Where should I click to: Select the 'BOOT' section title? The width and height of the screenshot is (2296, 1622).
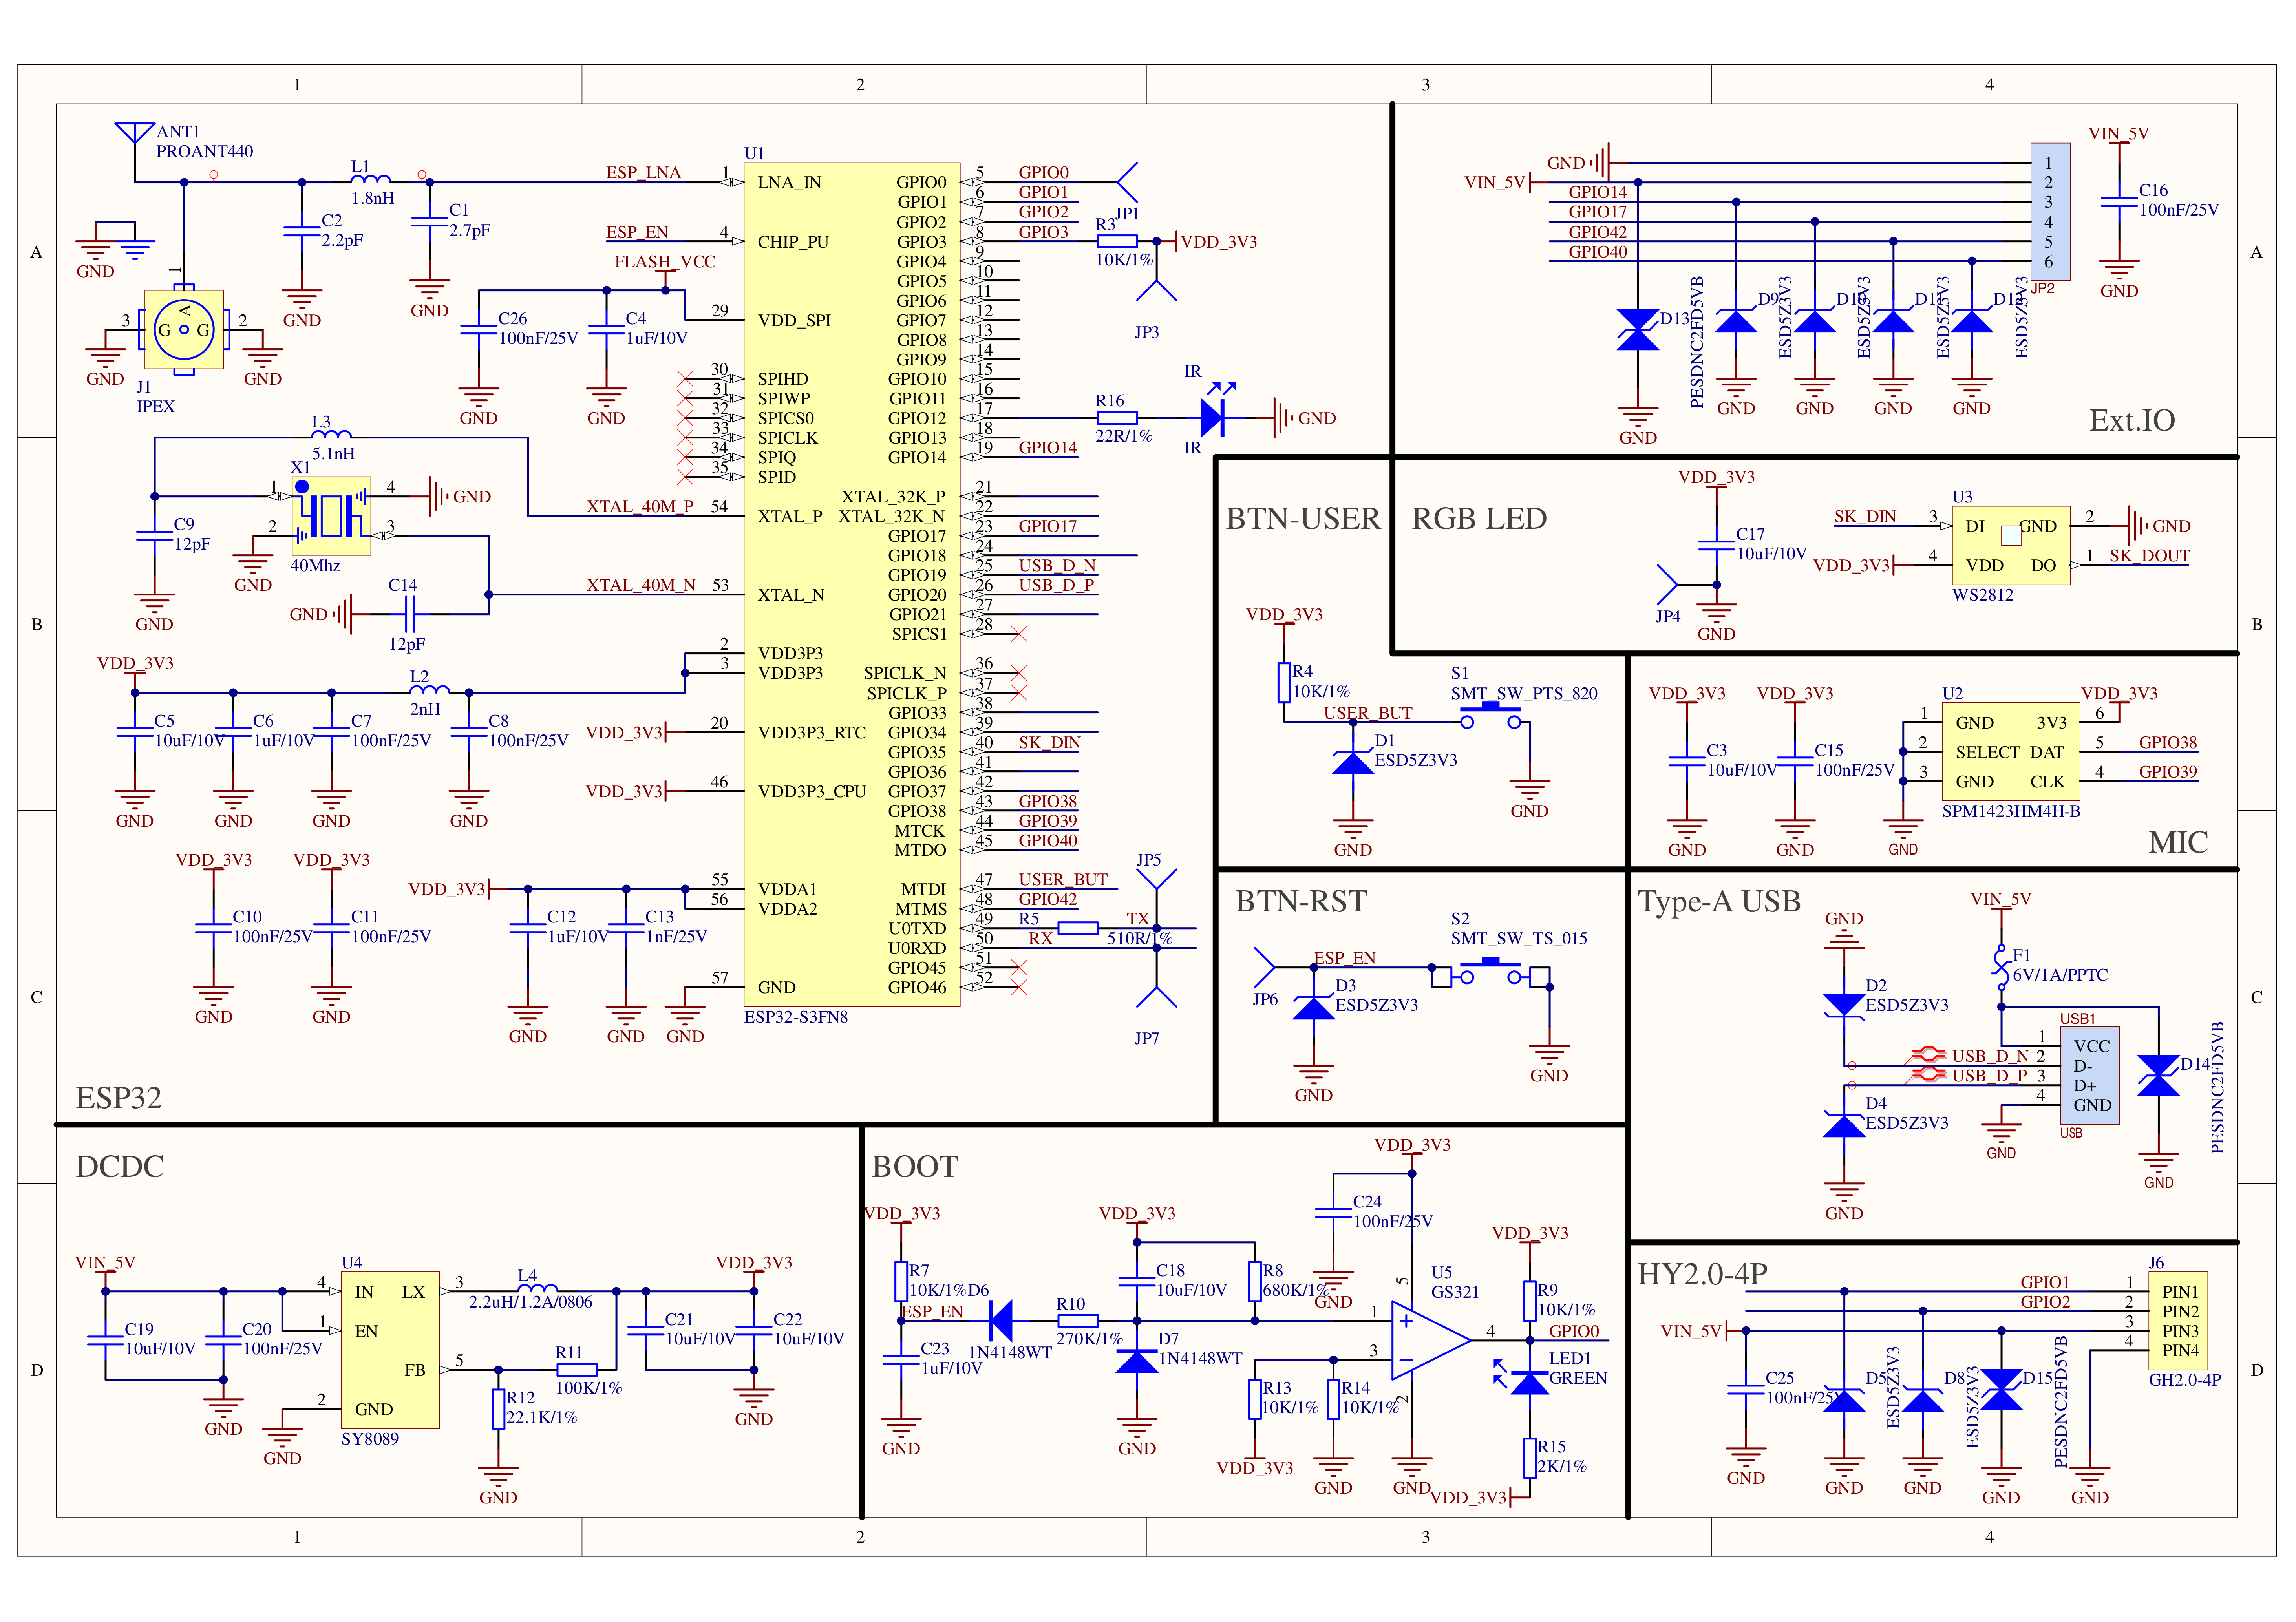(x=915, y=1167)
